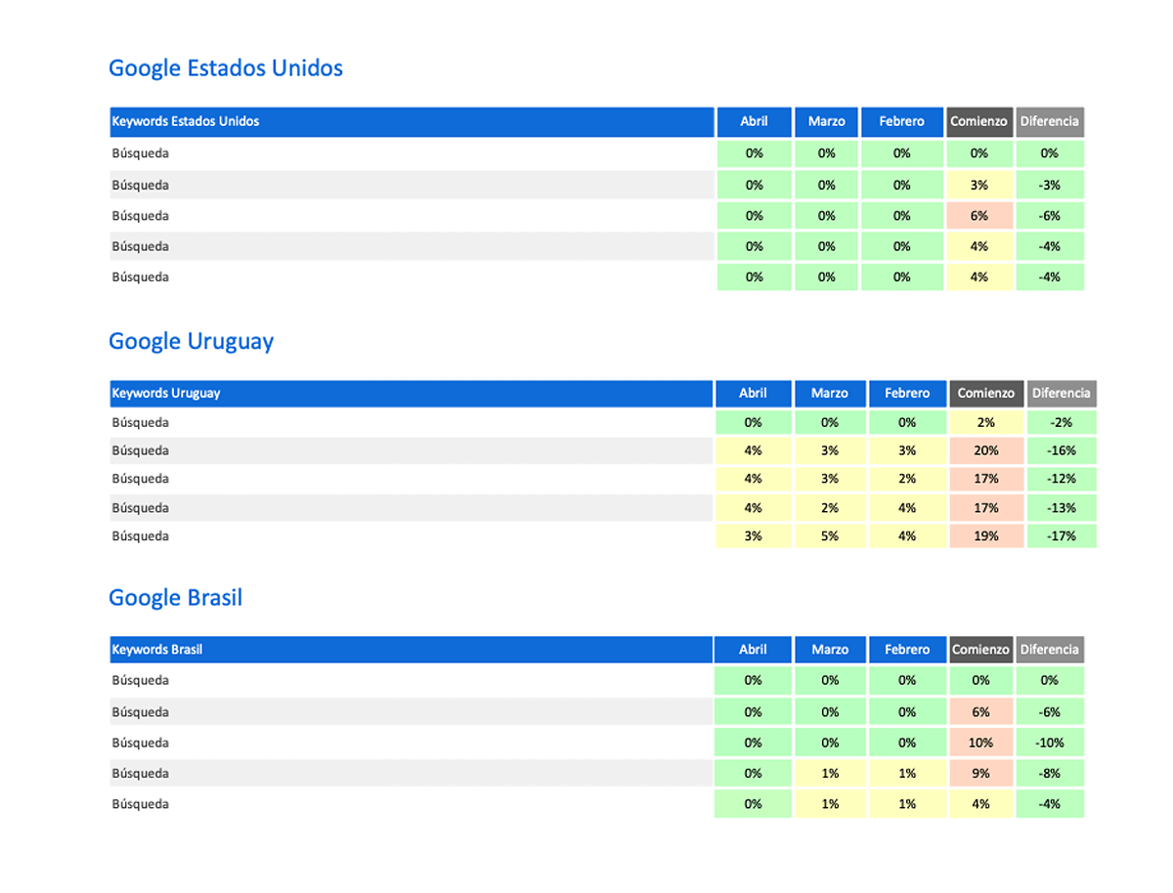Select 3% Comienzo cell in Estados Unidos table
This screenshot has width=1173, height=893.
point(979,185)
